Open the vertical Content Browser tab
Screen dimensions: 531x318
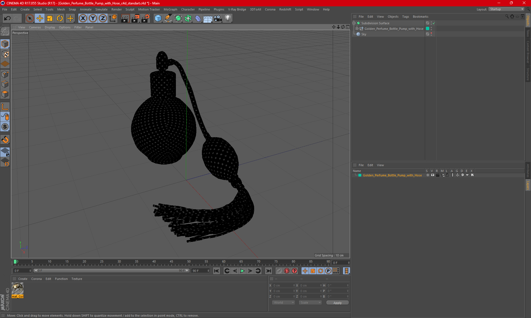click(x=528, y=52)
